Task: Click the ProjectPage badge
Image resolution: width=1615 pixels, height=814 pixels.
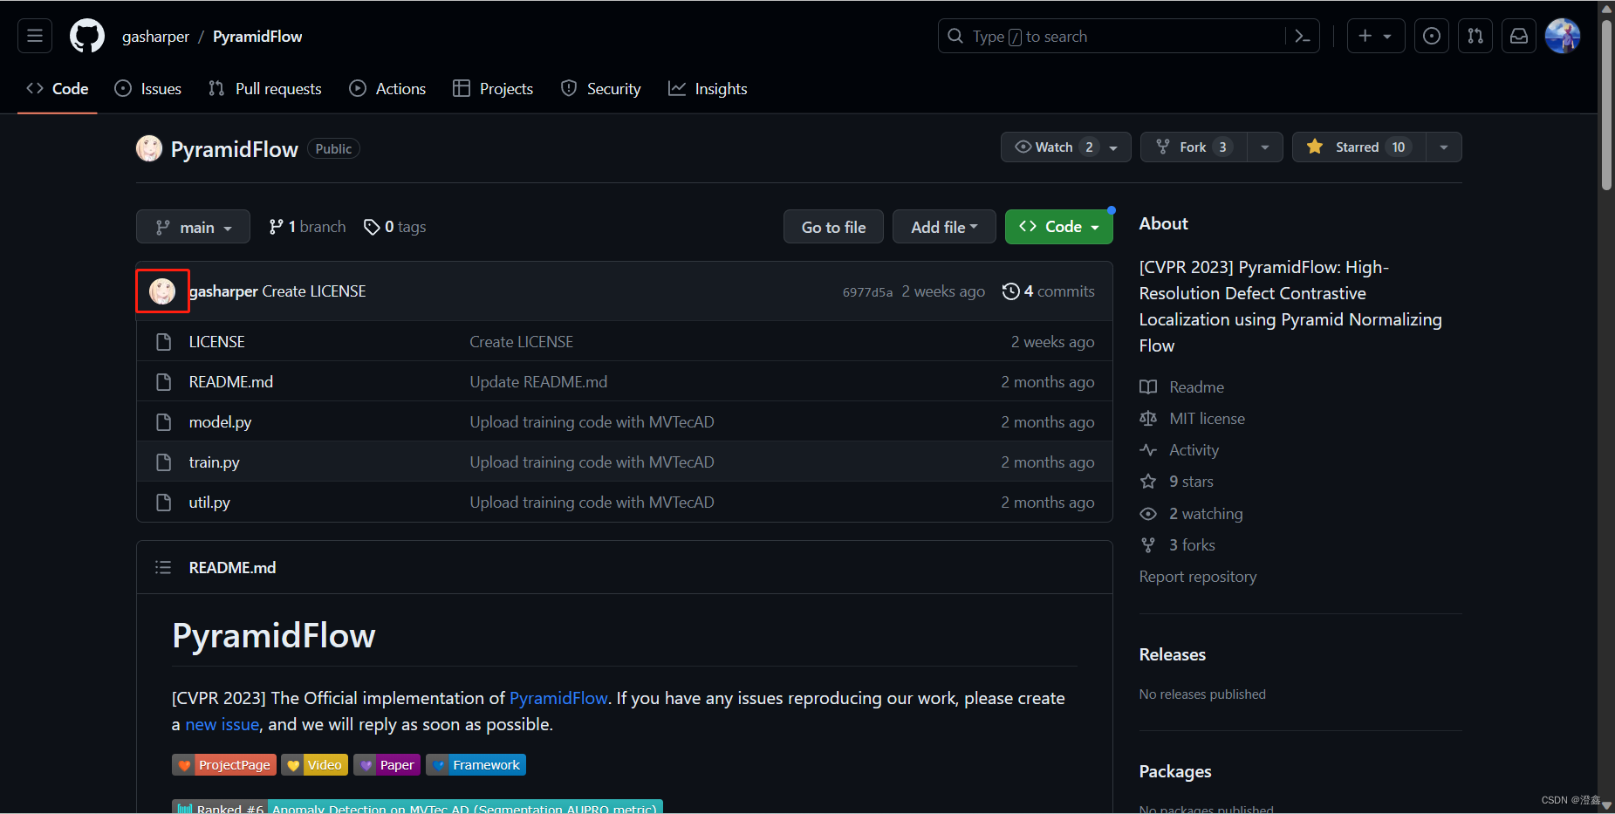Action: click(224, 765)
